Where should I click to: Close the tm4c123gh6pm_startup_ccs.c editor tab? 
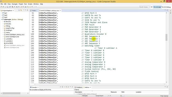click(60, 11)
